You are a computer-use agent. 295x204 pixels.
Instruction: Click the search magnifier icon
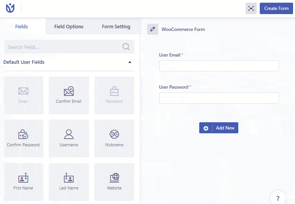126,46
